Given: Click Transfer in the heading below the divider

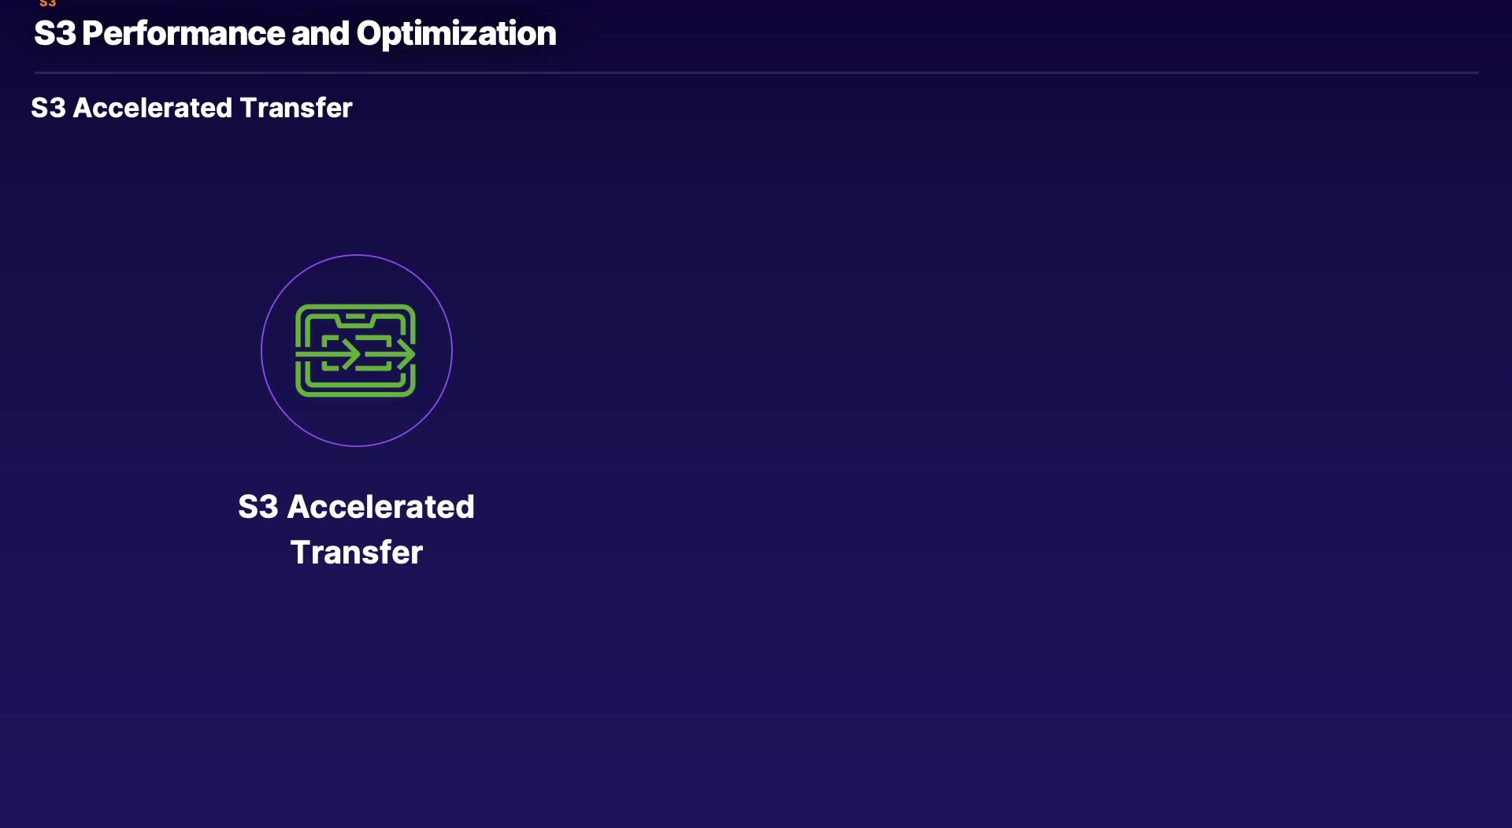Looking at the screenshot, I should coord(295,108).
